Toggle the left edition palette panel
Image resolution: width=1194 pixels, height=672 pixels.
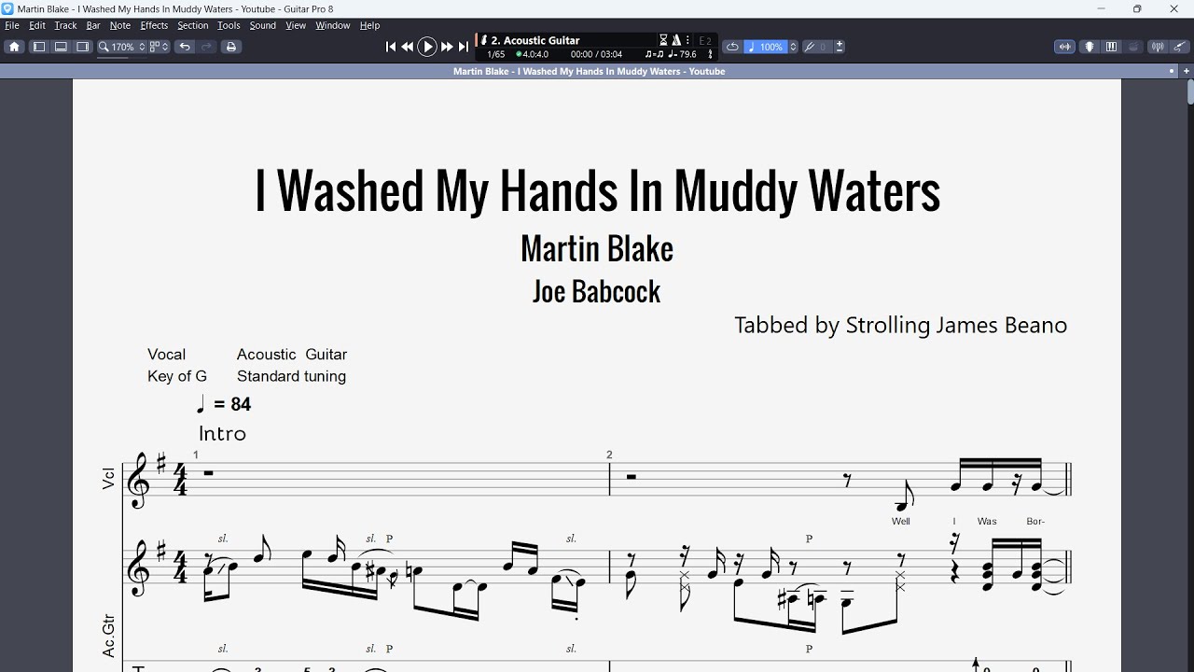pyautogui.click(x=39, y=47)
